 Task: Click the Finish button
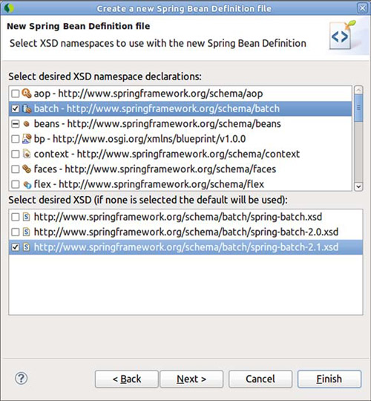[329, 379]
